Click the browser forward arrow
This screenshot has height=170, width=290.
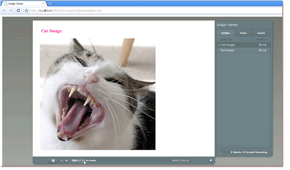pyautogui.click(x=11, y=11)
